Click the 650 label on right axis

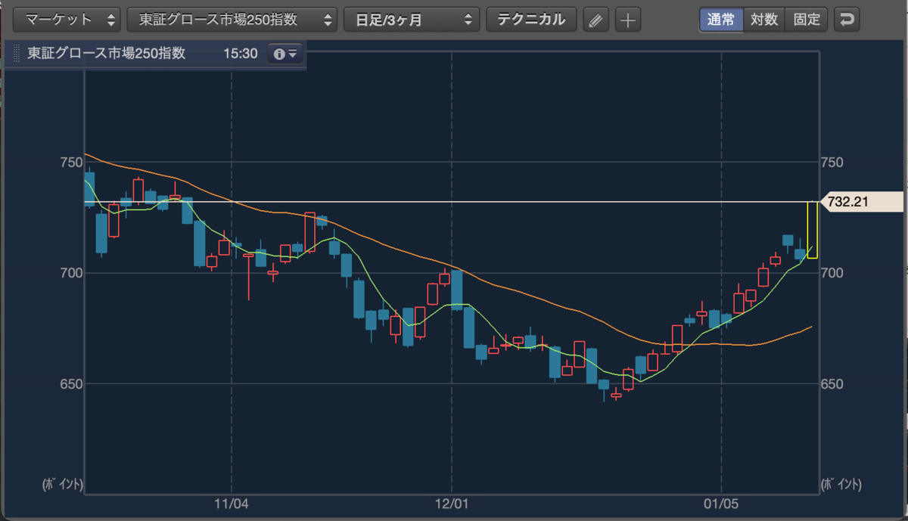point(831,383)
